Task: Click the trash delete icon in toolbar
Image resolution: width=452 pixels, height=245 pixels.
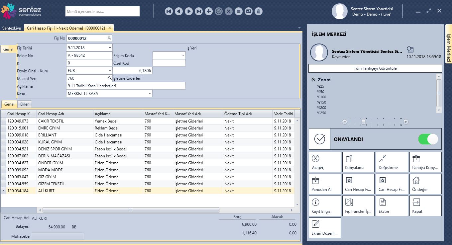Action: [259, 12]
